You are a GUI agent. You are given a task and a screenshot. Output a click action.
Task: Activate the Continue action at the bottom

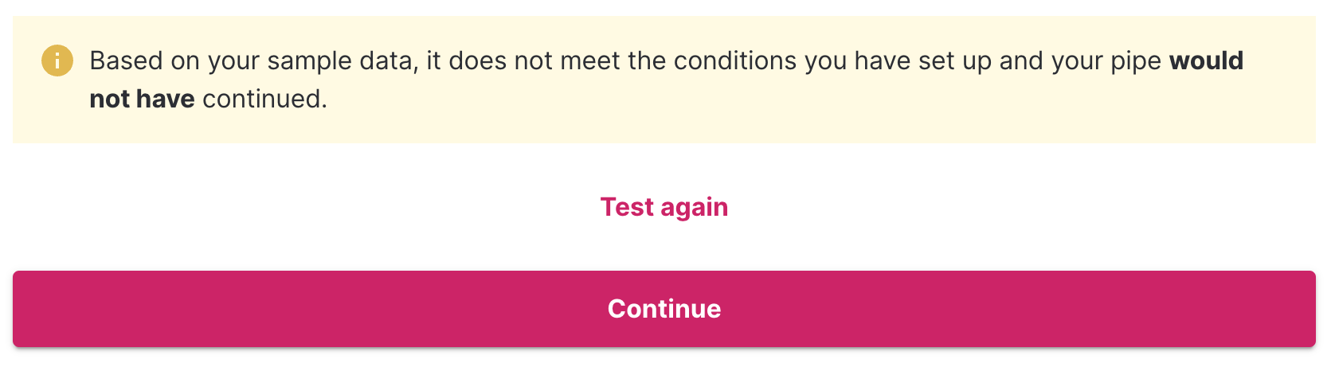point(664,309)
